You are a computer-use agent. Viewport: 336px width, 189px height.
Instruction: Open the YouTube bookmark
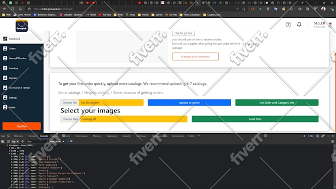coord(105,15)
